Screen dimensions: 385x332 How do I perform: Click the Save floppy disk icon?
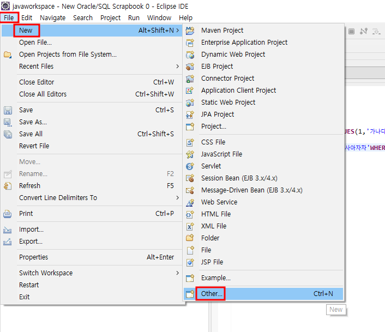pos(8,110)
